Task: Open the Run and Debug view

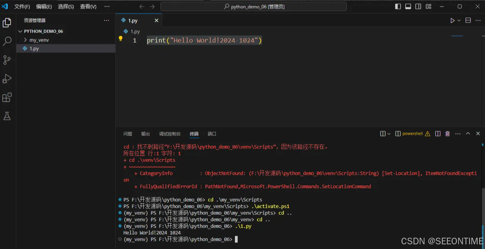Action: pos(7,78)
